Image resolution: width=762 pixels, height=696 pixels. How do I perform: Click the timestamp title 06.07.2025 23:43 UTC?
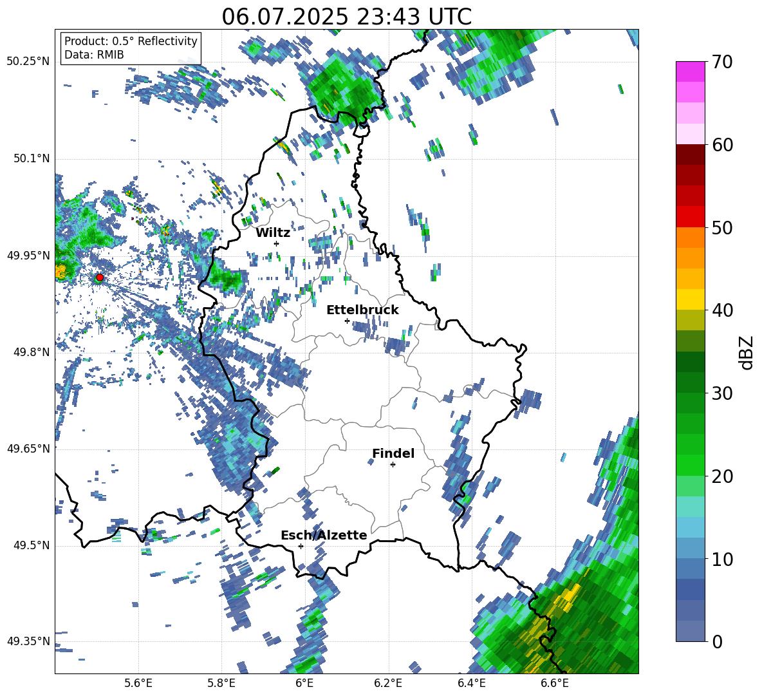point(346,17)
